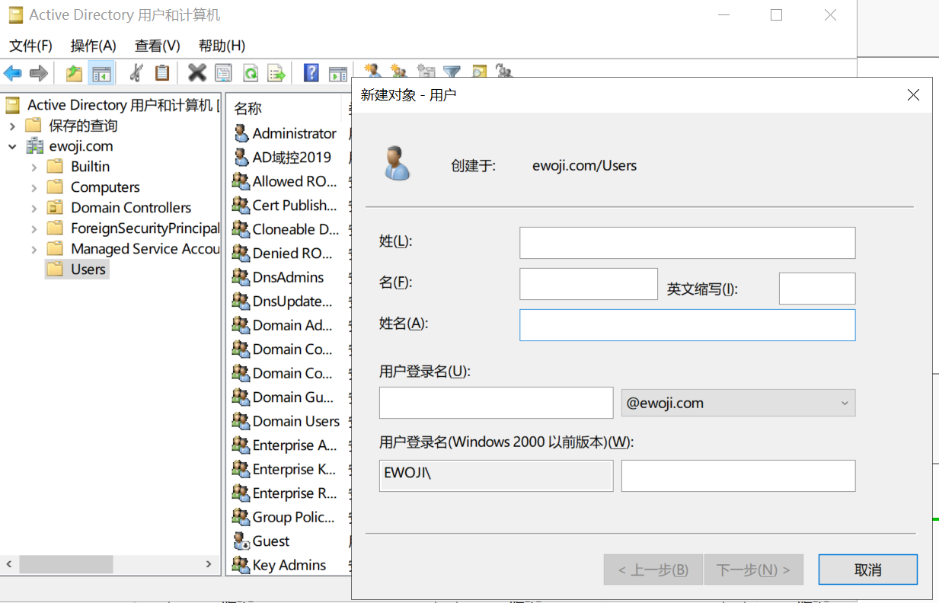Go up one level via folder arrow icon
939x603 pixels.
[x=74, y=73]
